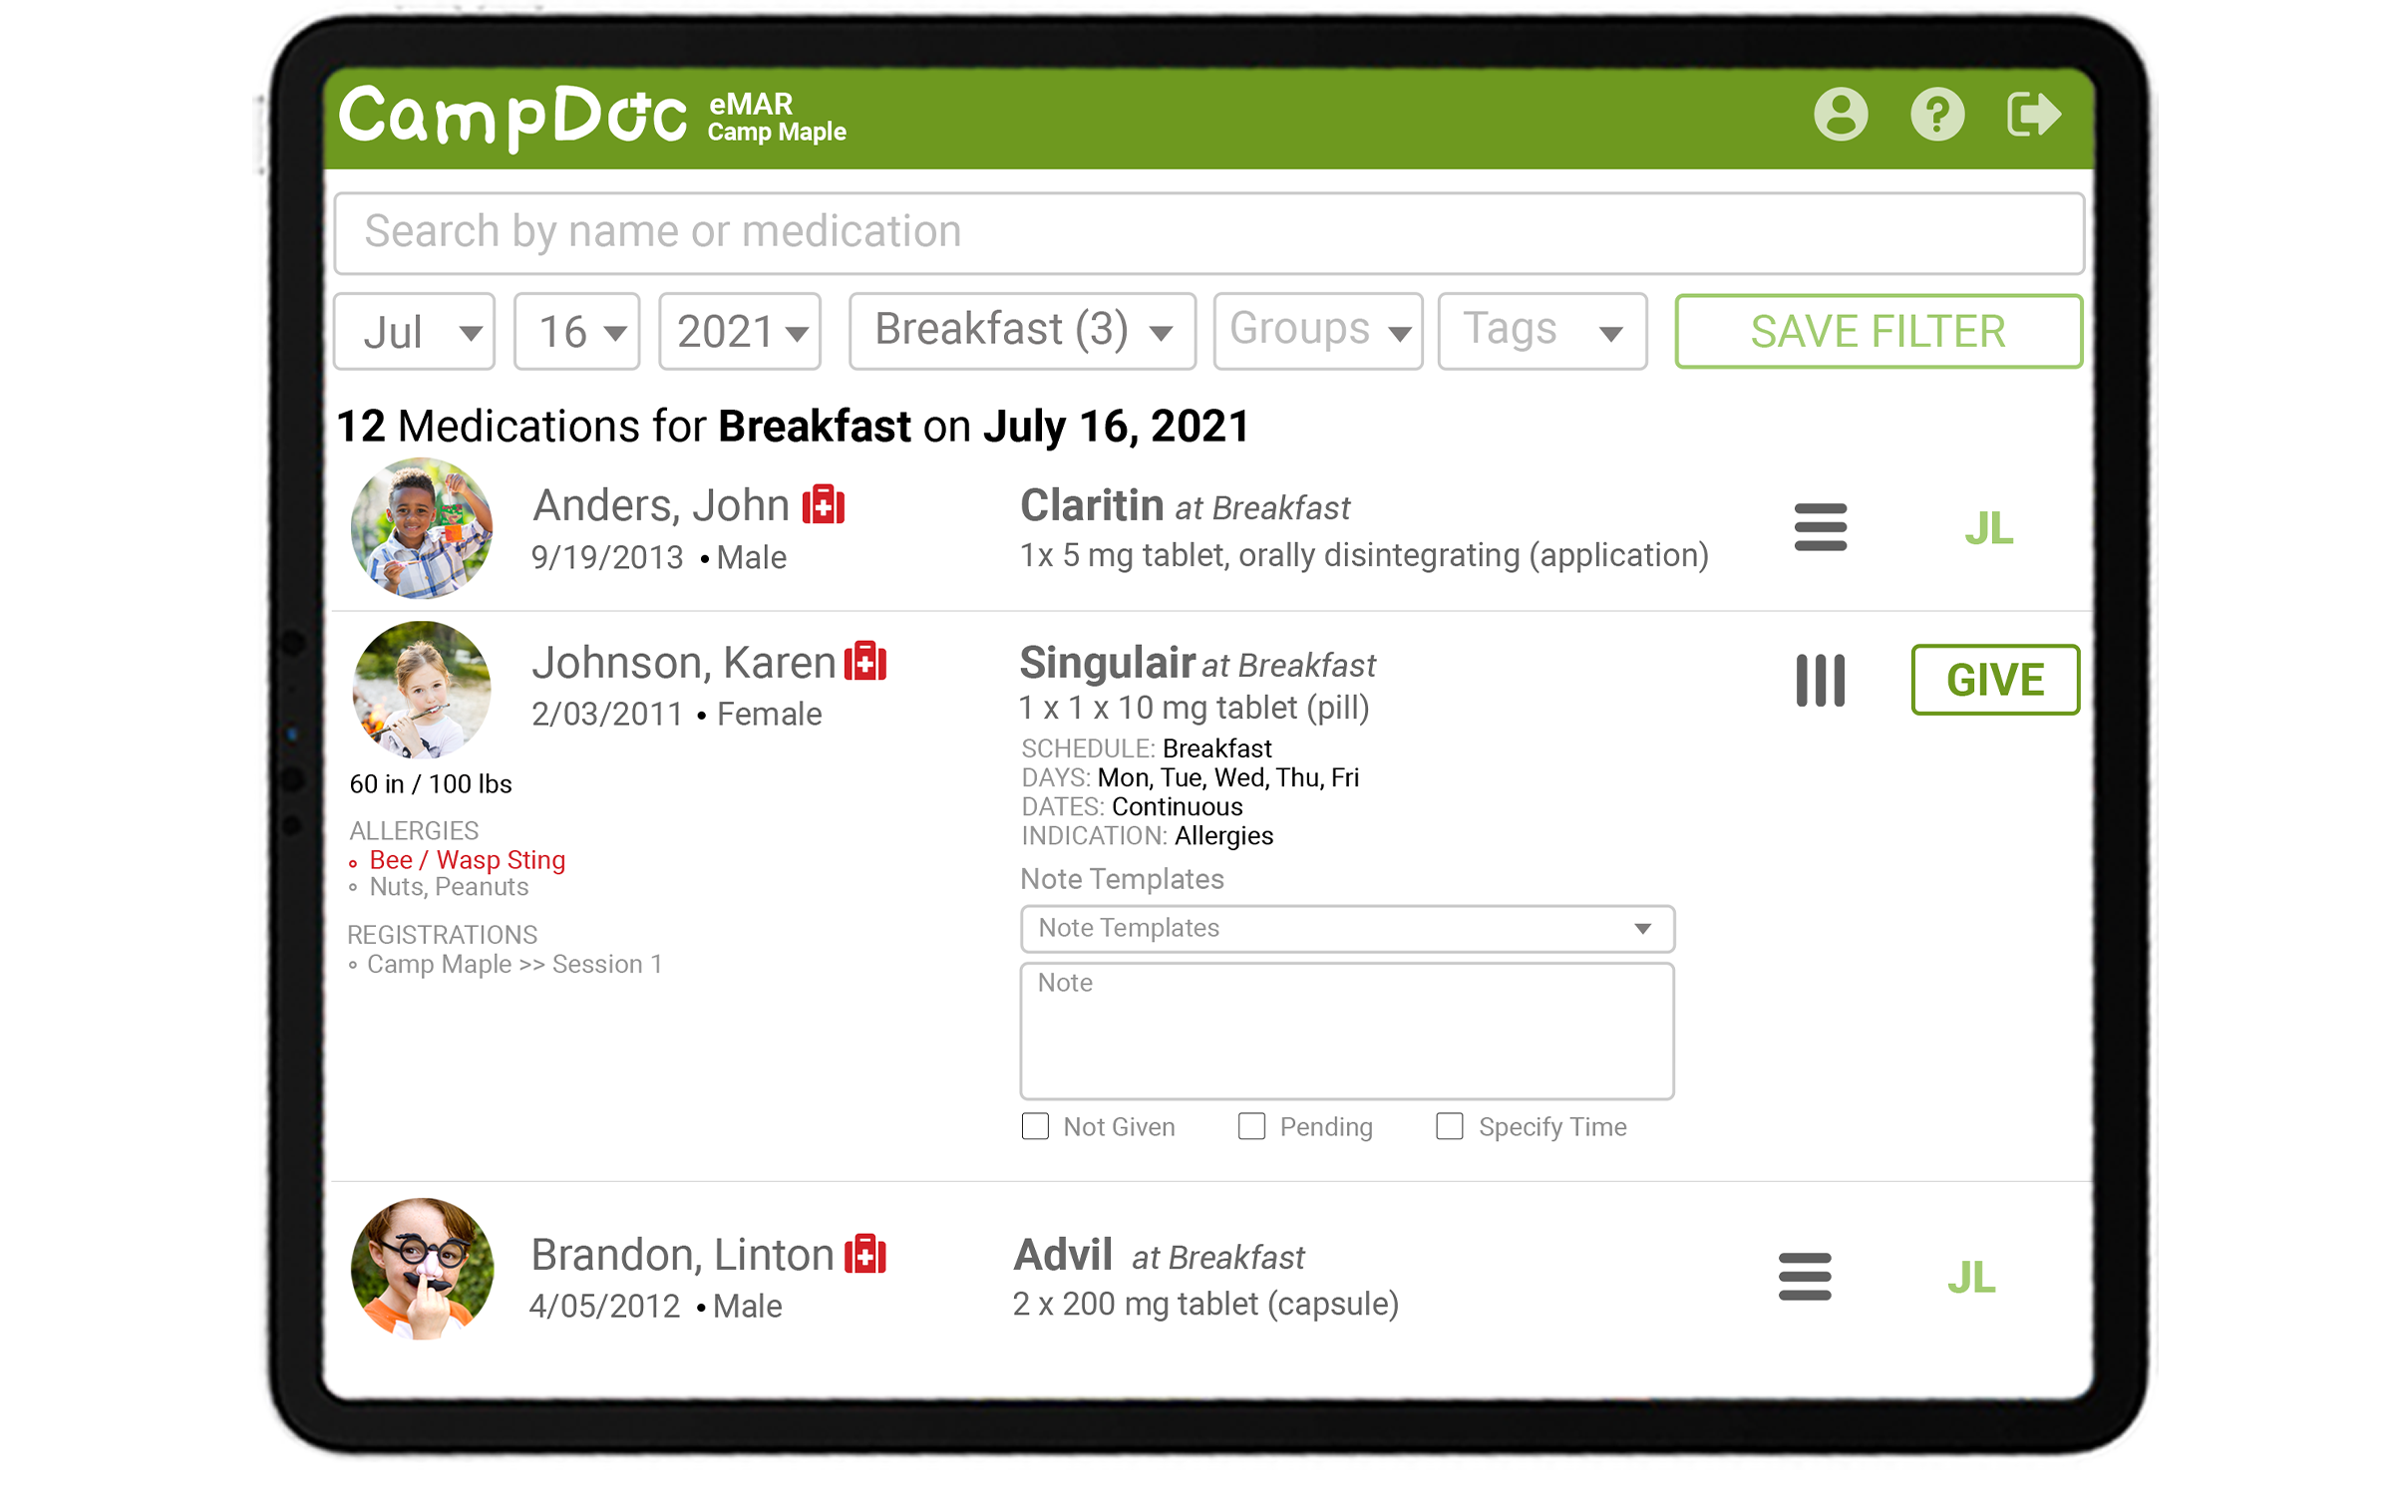Click the Claritin medication name
The height and width of the screenshot is (1495, 2393).
pyautogui.click(x=1092, y=505)
